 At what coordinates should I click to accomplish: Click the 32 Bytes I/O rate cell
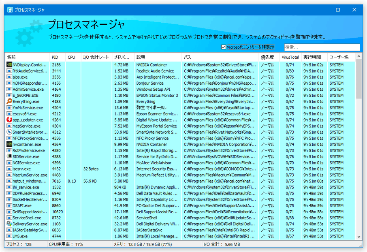pos(91,169)
